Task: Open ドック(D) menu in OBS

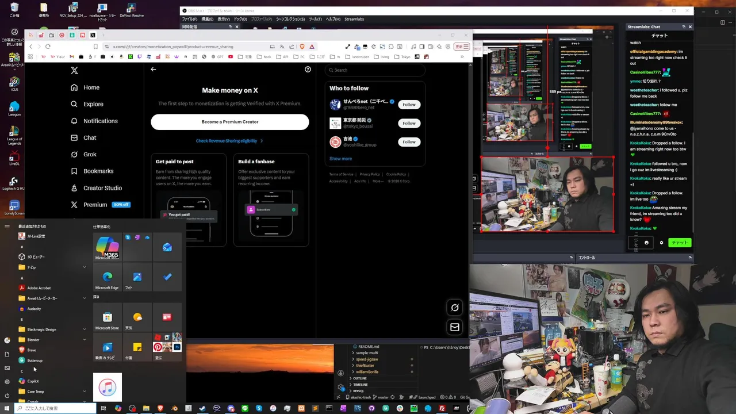Action: pyautogui.click(x=240, y=19)
